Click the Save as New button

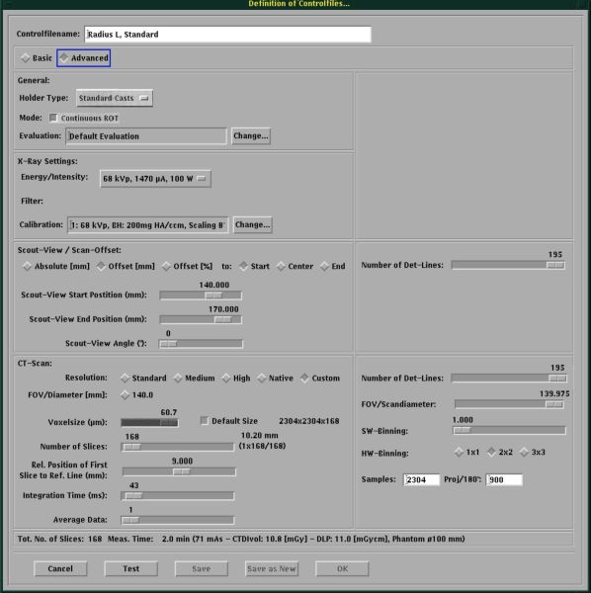coord(272,569)
